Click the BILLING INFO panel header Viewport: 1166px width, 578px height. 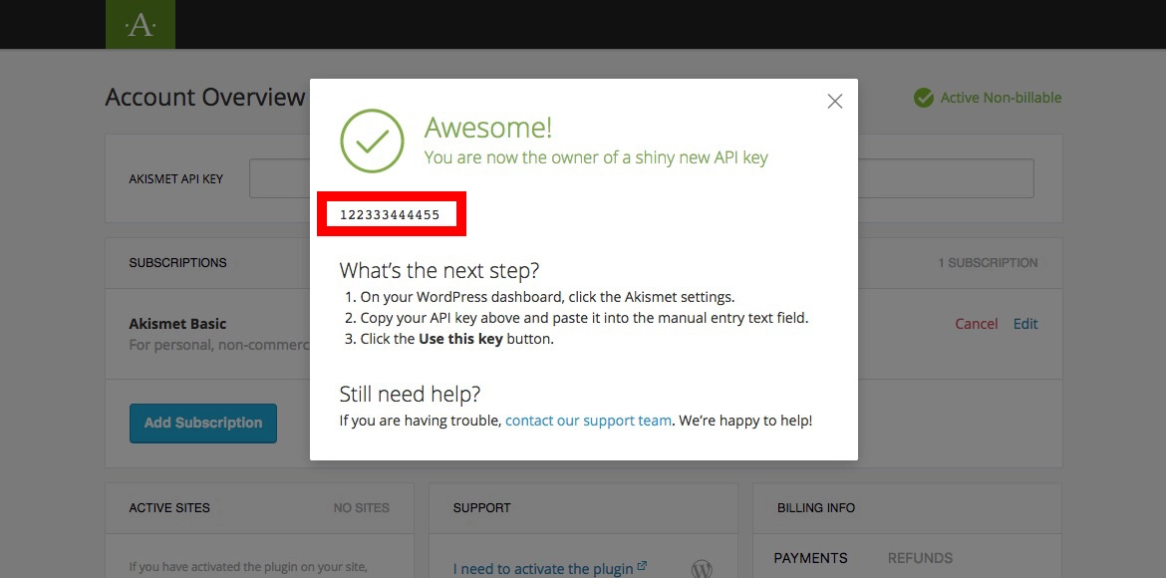[x=816, y=508]
